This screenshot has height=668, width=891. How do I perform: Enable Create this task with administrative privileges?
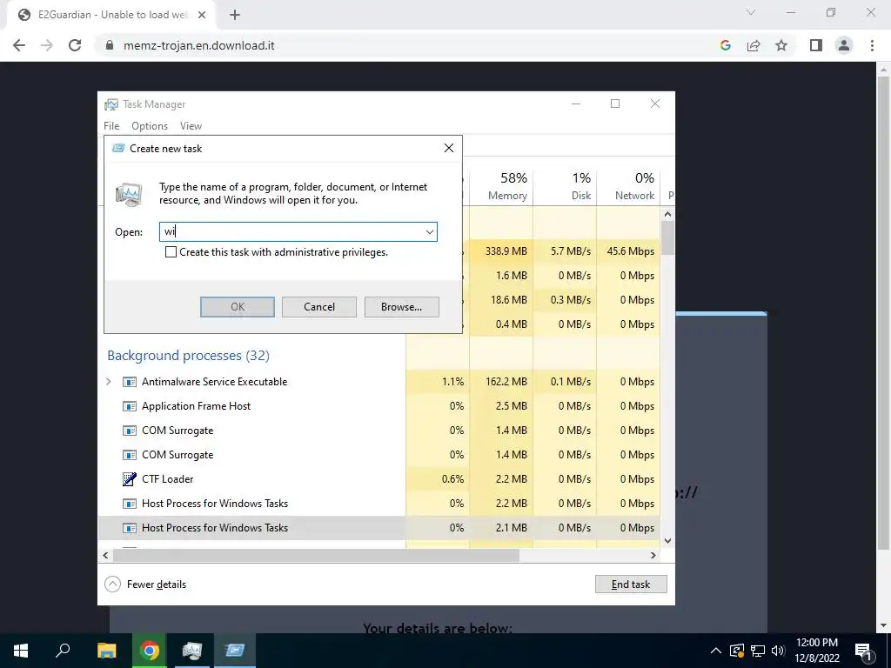point(171,251)
